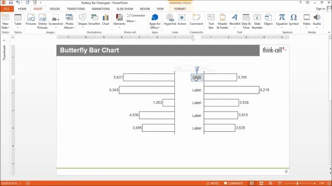
Task: Open Pictures insert dialog
Action: (31, 18)
